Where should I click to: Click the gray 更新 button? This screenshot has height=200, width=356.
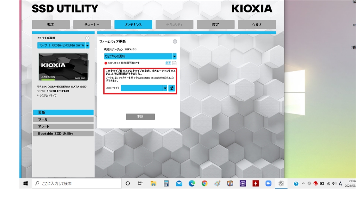140,117
